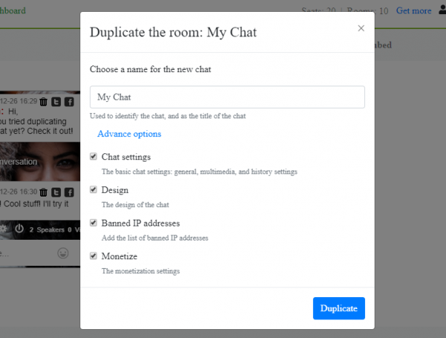Click the chat power icon

[19, 229]
